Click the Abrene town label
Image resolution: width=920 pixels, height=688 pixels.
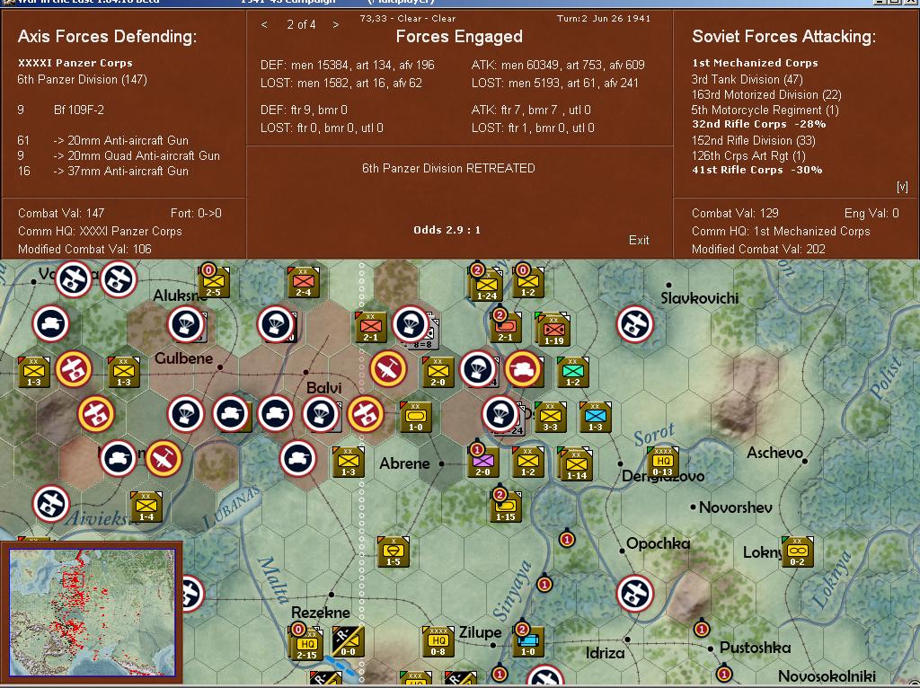coord(404,463)
